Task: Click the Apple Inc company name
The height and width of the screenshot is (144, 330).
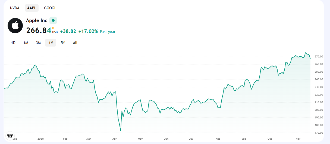Action: tap(37, 20)
